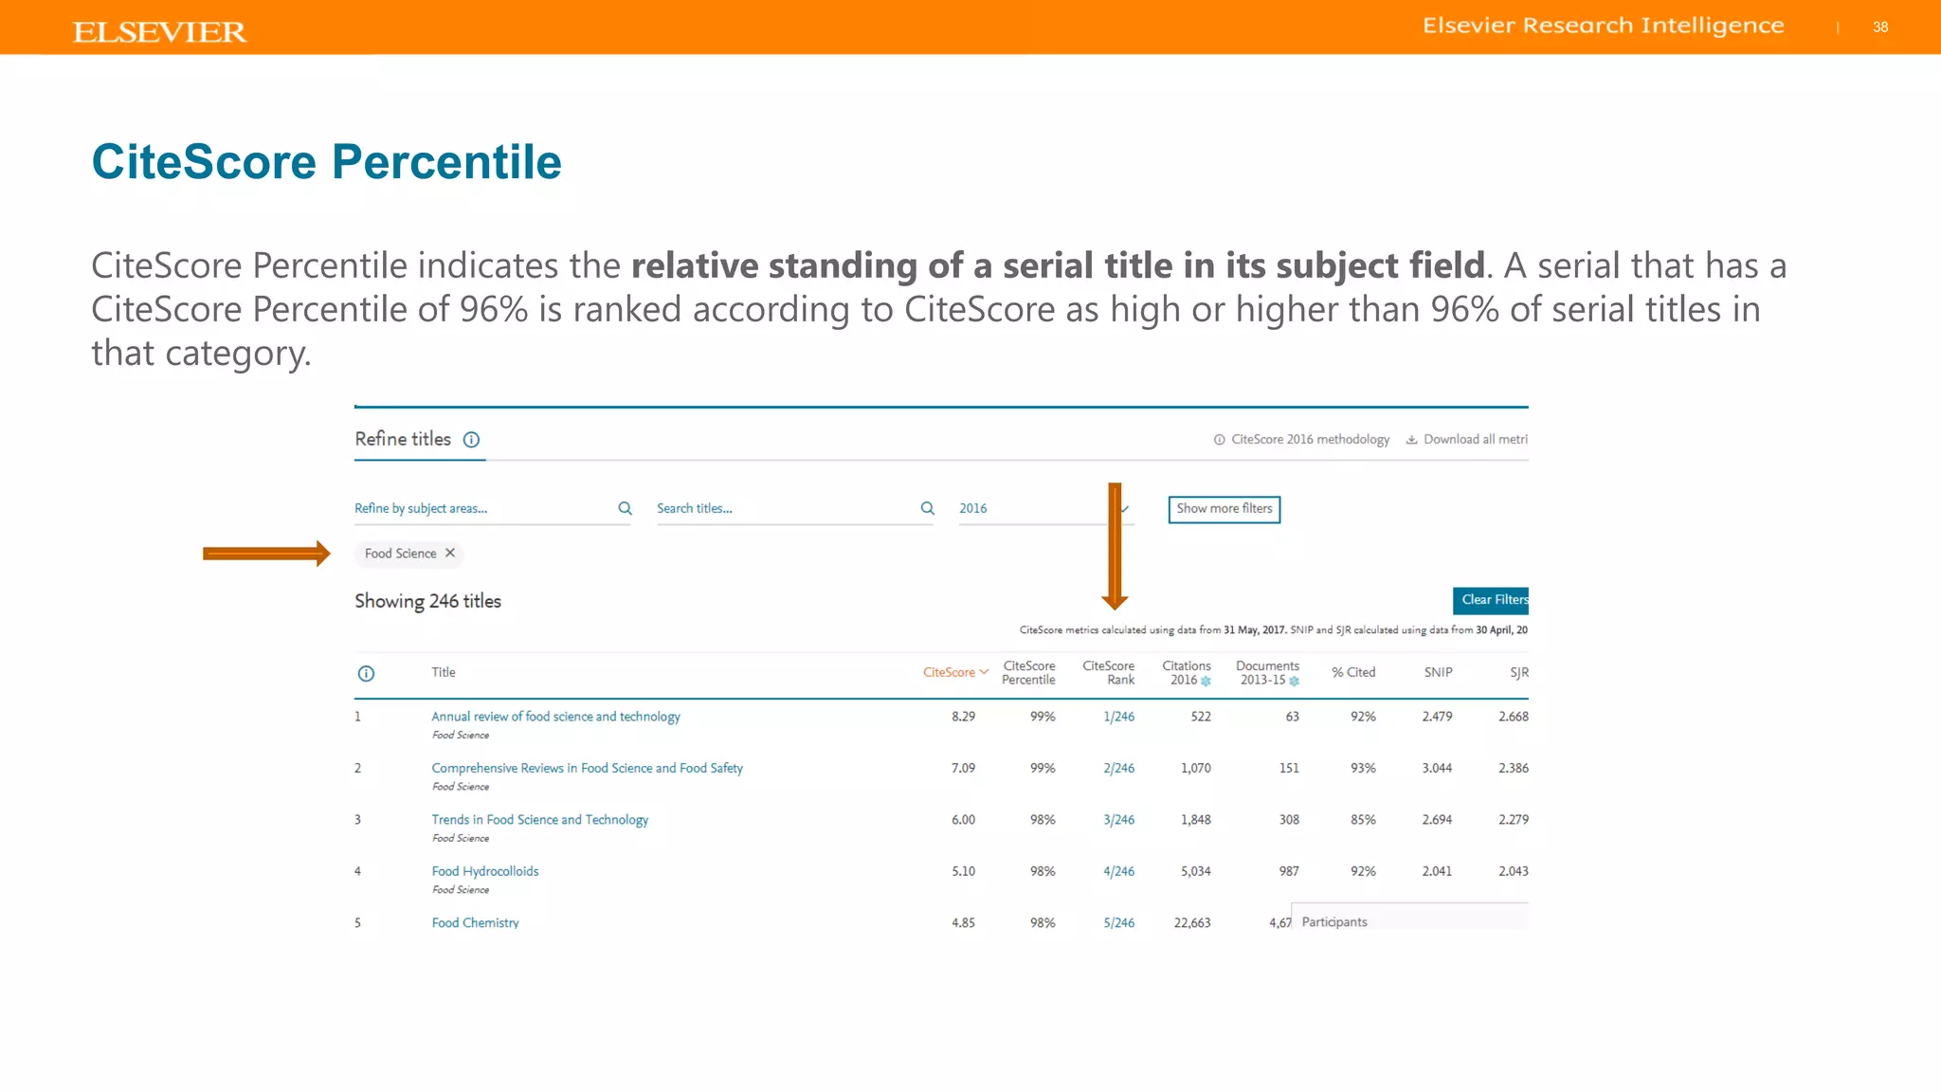1941x1092 pixels.
Task: Click the search icon in subject areas field
Action: tap(625, 508)
